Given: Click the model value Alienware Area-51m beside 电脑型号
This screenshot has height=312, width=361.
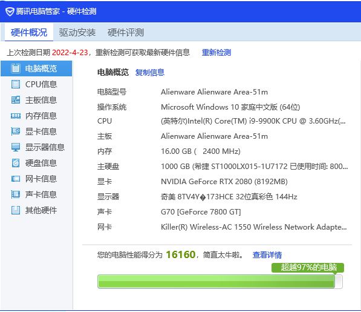Looking at the screenshot, I should 214,92.
